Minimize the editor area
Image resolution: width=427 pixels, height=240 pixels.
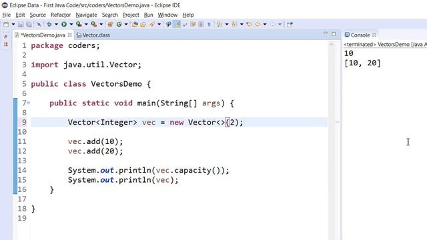(x=326, y=33)
